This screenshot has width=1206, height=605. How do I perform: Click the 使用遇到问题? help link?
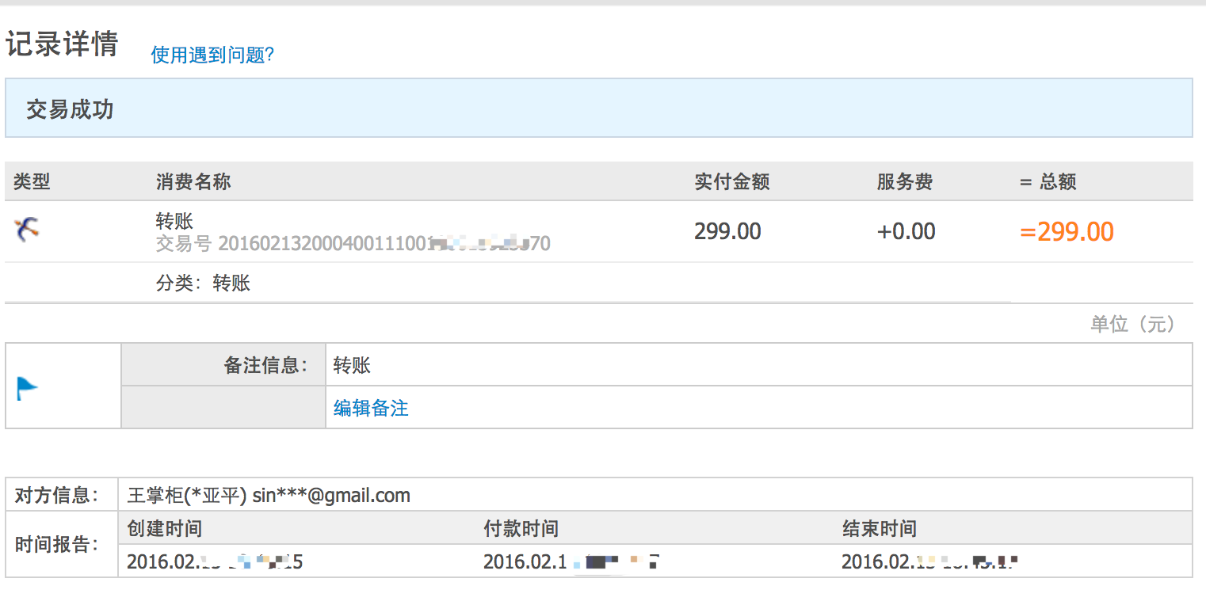[x=212, y=55]
